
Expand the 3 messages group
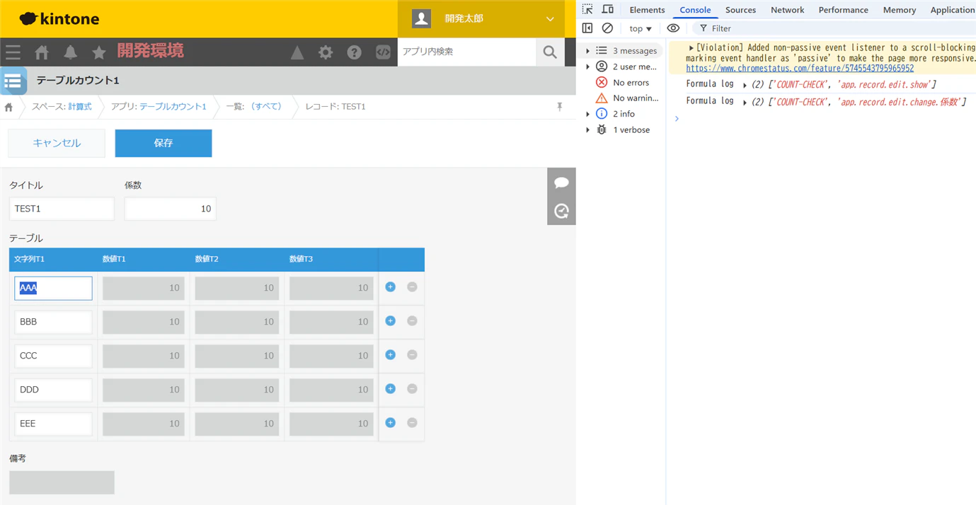click(x=587, y=51)
